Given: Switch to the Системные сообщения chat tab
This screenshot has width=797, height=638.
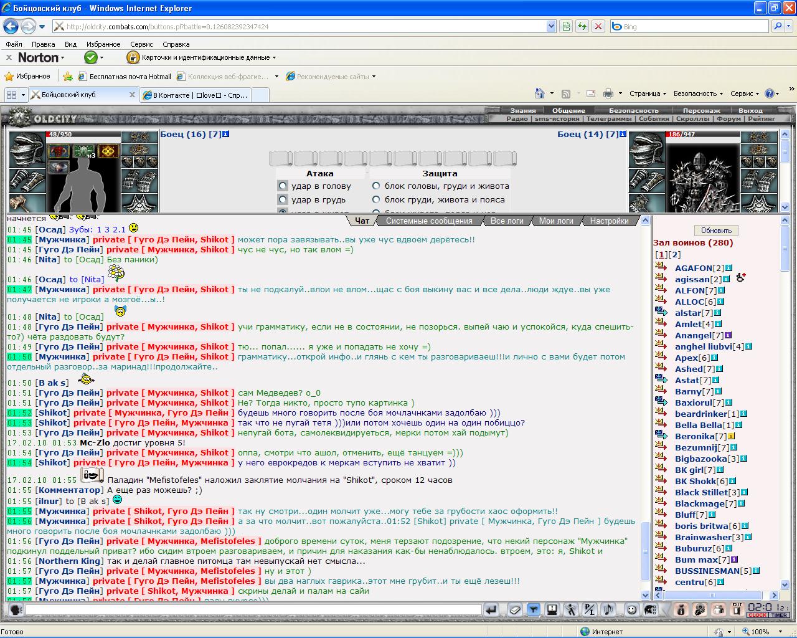Looking at the screenshot, I should tap(429, 221).
